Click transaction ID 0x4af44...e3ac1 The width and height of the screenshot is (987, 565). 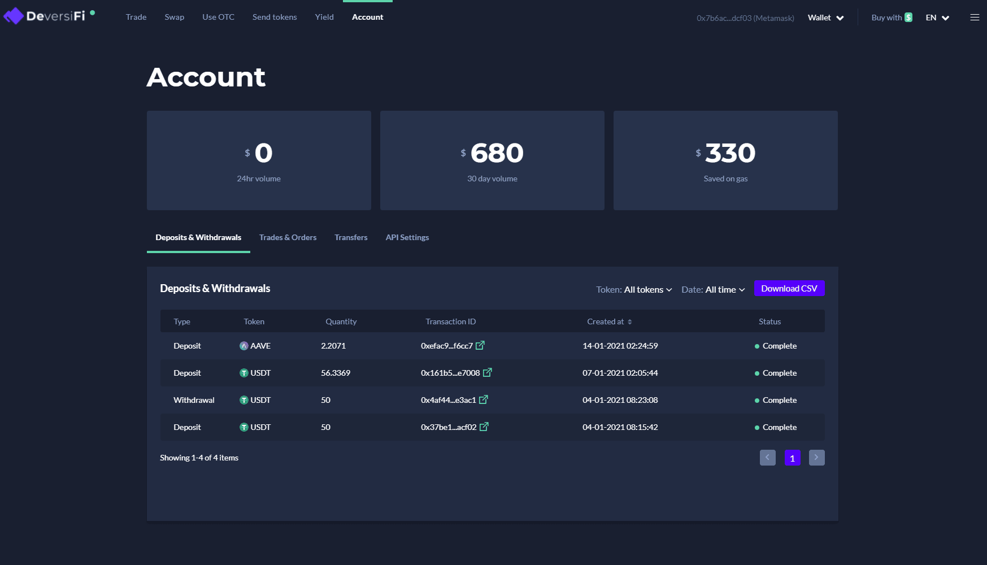[449, 400]
